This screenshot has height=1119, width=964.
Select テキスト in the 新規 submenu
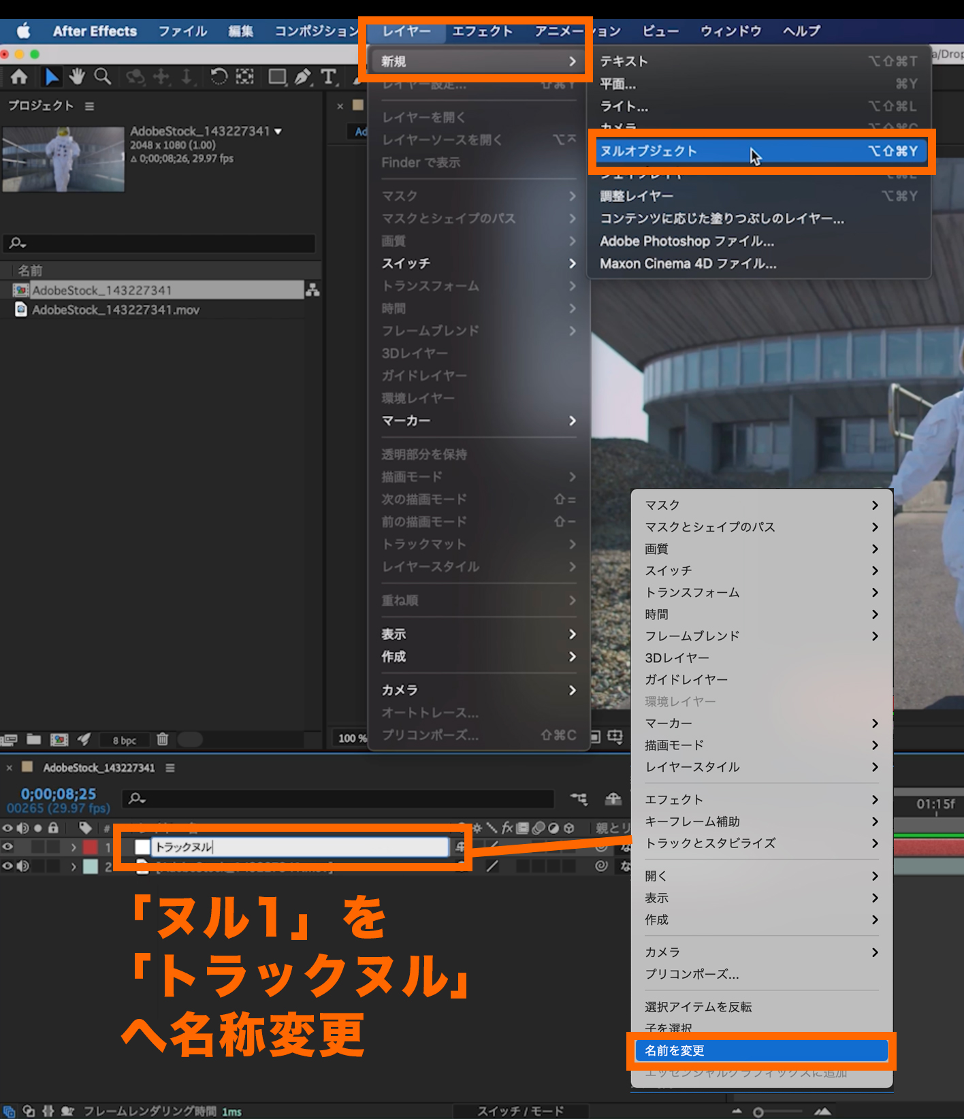click(759, 61)
